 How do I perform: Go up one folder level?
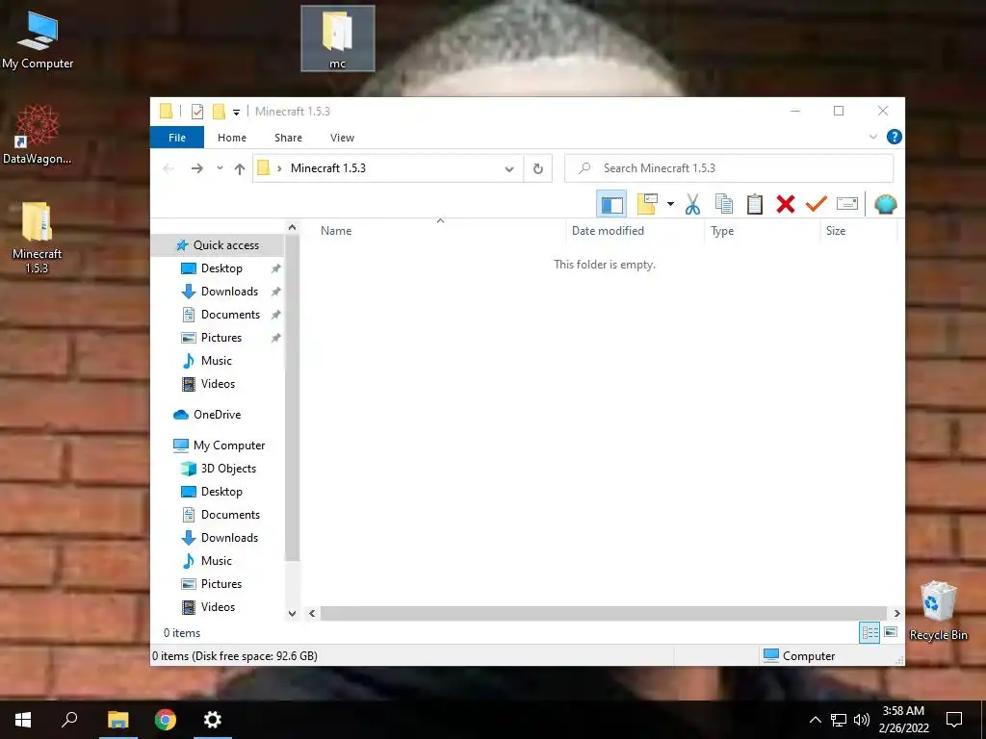(x=240, y=168)
